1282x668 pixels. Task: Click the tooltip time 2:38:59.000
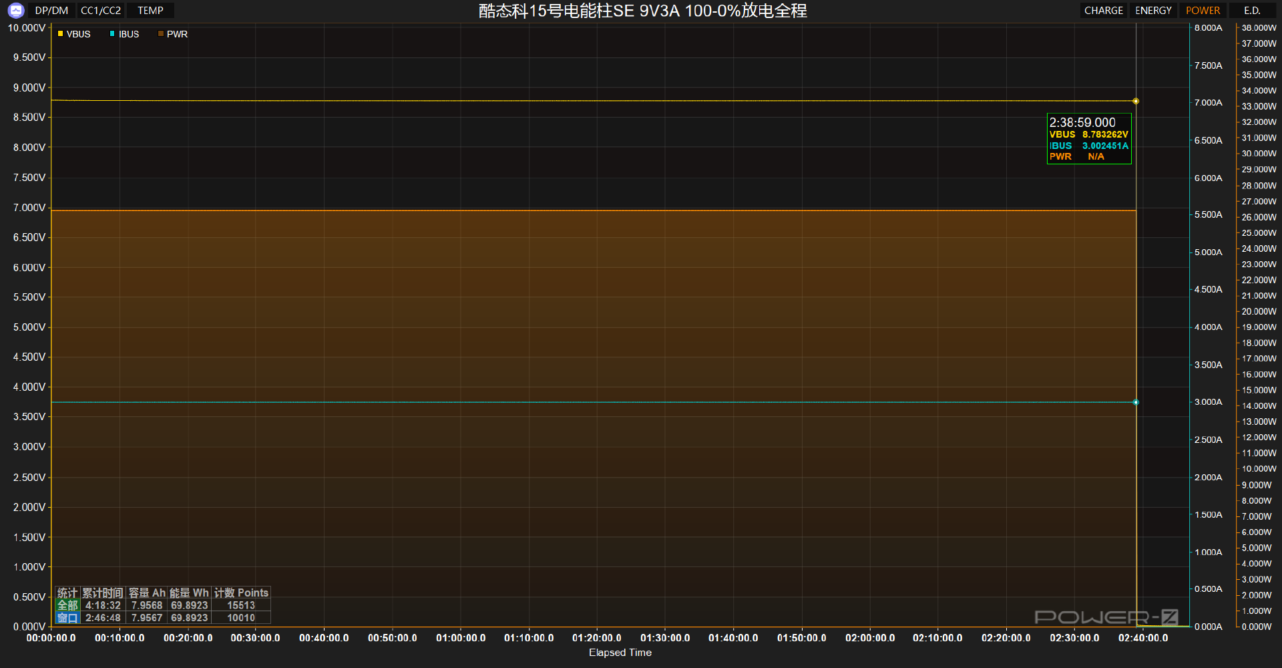point(1082,122)
